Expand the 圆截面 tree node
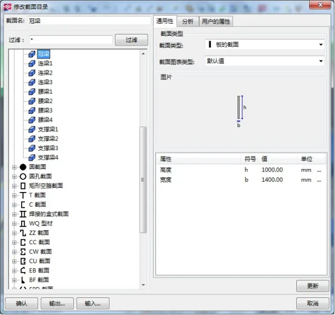Screen dimensions: 335x315 click(x=14, y=167)
